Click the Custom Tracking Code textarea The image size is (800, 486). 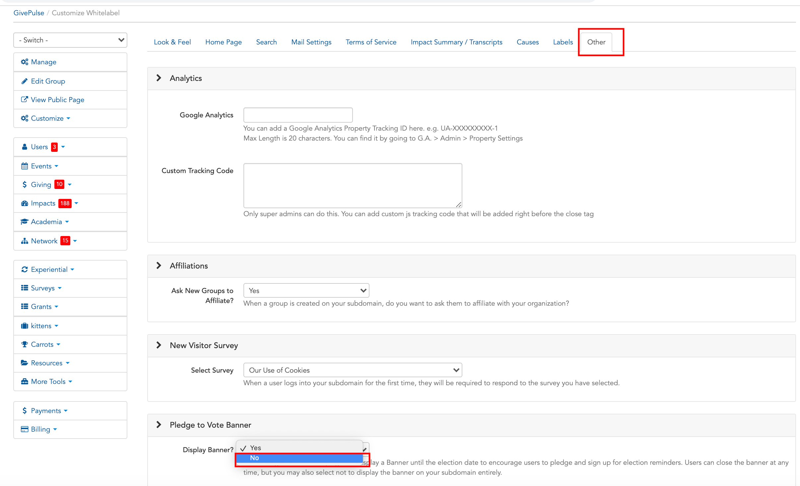(x=353, y=186)
